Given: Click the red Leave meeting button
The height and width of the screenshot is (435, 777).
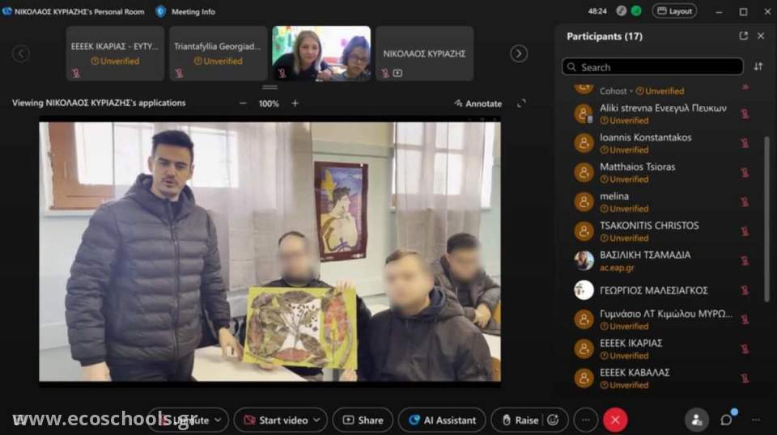Looking at the screenshot, I should point(615,420).
